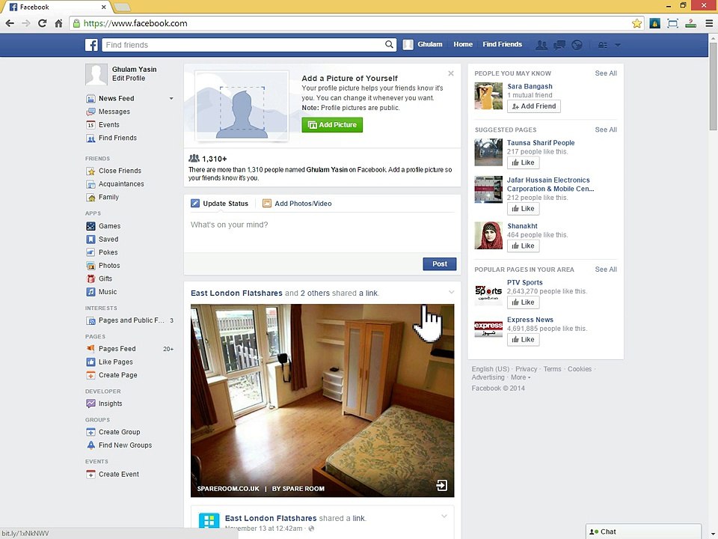Click the browser reload button
The image size is (718, 539).
point(42,23)
